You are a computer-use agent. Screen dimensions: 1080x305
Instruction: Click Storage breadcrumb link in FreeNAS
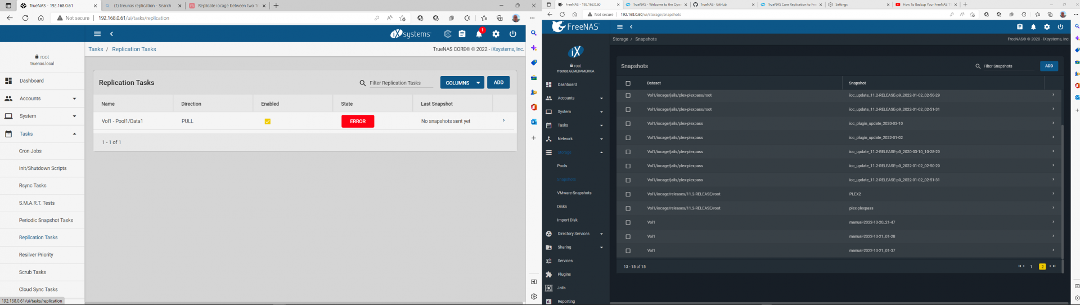pyautogui.click(x=620, y=39)
